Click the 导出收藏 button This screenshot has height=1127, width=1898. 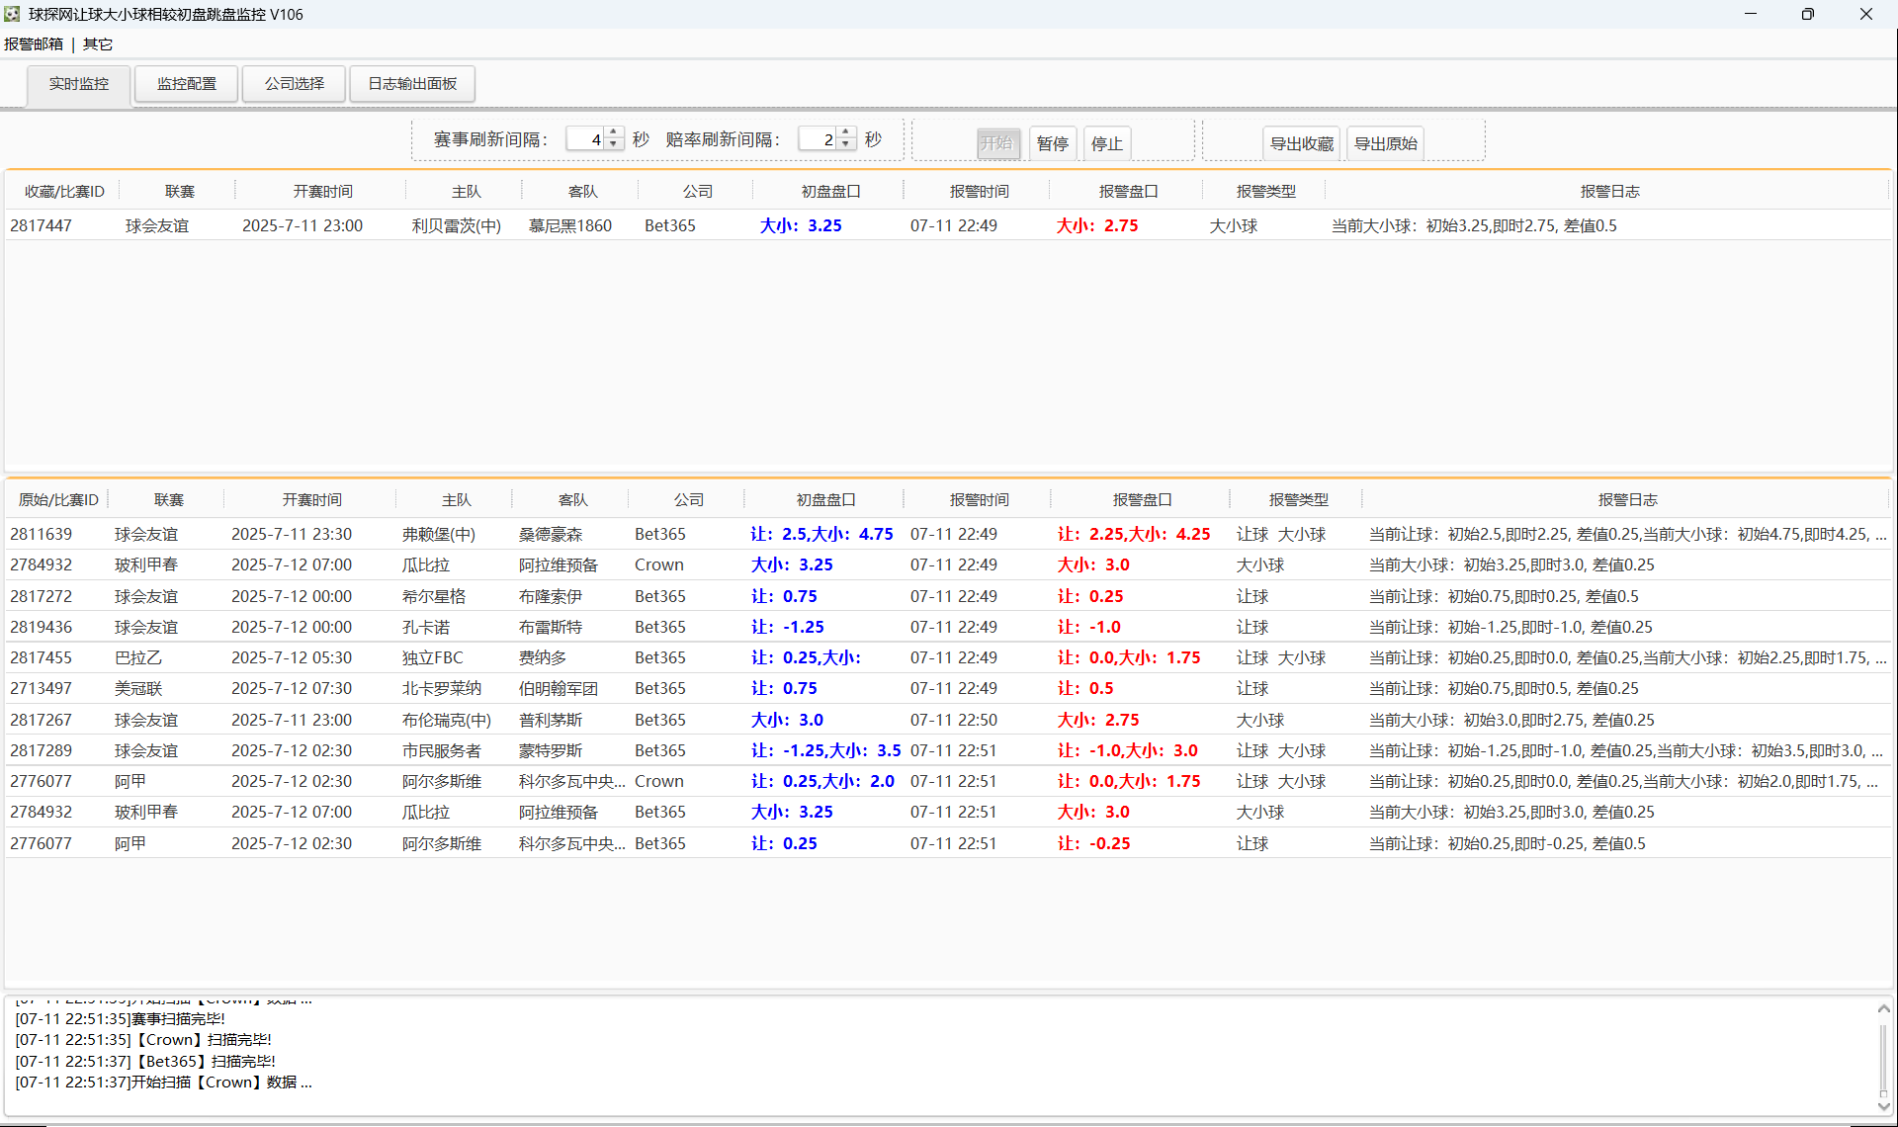[x=1302, y=143]
